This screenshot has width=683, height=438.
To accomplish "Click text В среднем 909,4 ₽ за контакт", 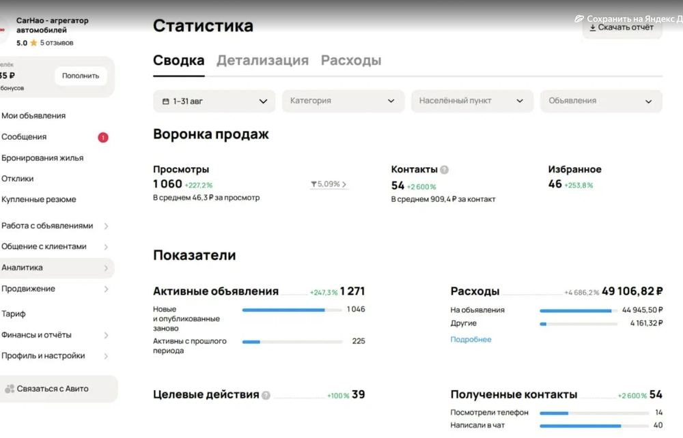I will tap(443, 199).
